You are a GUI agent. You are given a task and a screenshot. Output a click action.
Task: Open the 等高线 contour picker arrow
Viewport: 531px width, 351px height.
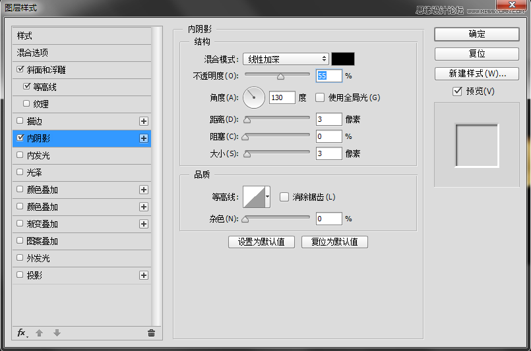[x=268, y=197]
